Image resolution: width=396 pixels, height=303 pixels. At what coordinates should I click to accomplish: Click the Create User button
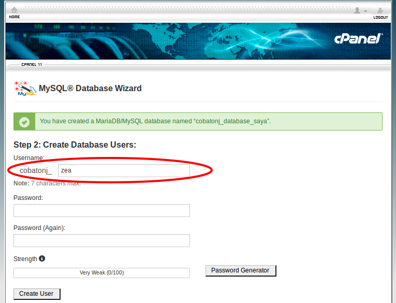pyautogui.click(x=37, y=294)
